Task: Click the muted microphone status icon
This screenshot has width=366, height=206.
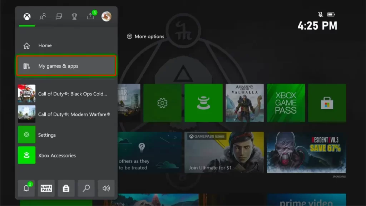Action: click(x=321, y=14)
